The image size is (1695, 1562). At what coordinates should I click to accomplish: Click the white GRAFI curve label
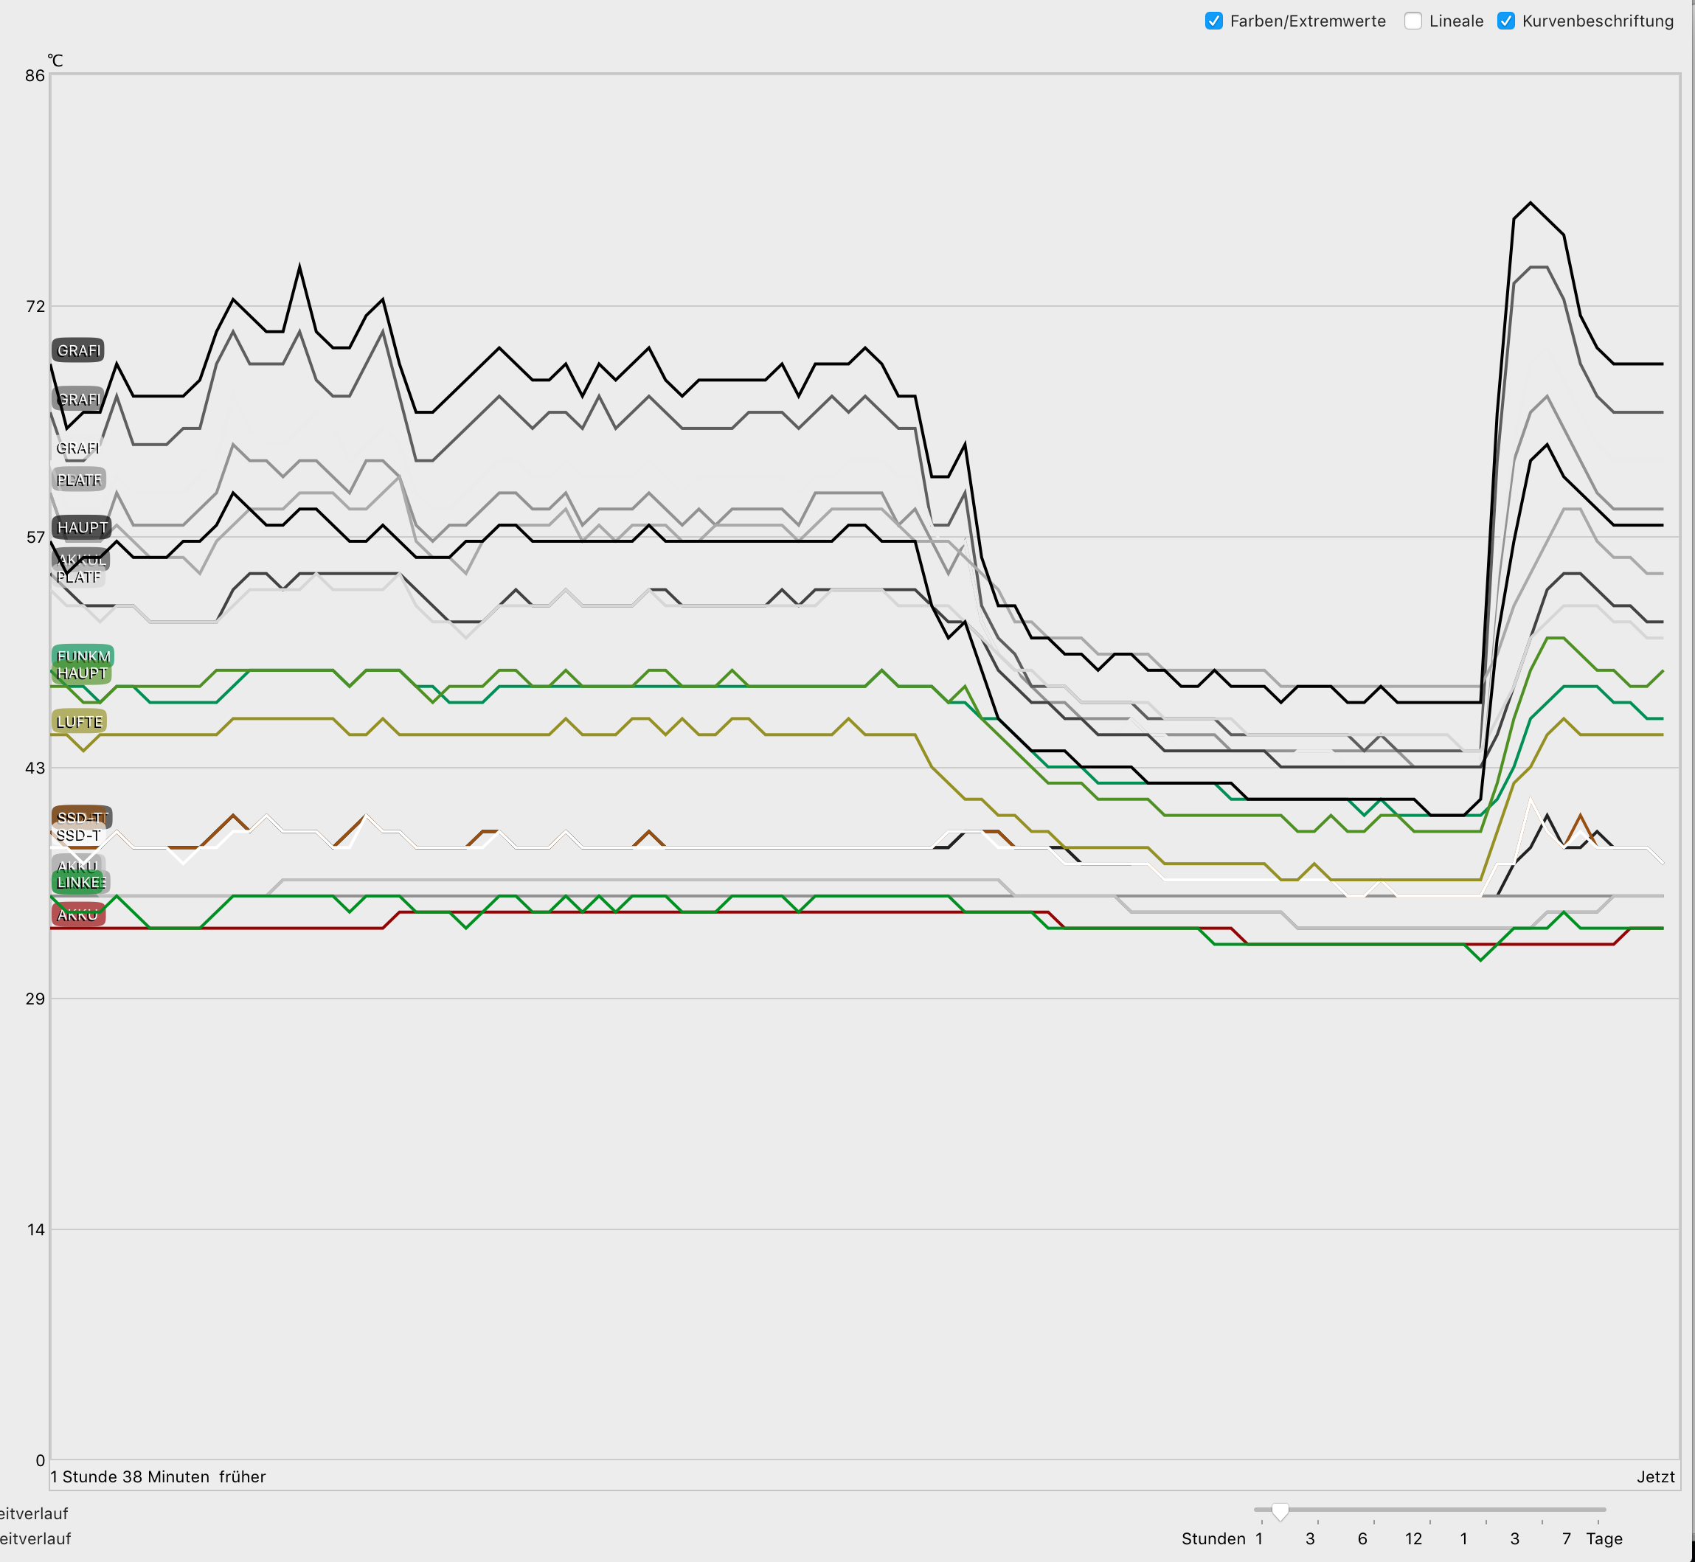(x=77, y=448)
